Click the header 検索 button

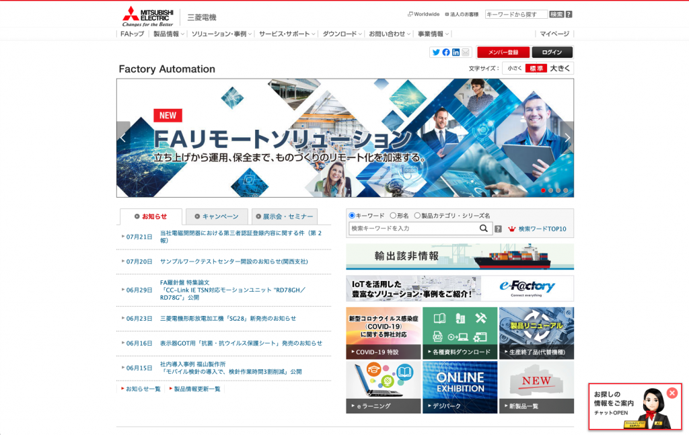[x=556, y=15]
